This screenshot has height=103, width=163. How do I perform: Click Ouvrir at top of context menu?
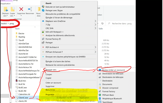click(x=48, y=3)
